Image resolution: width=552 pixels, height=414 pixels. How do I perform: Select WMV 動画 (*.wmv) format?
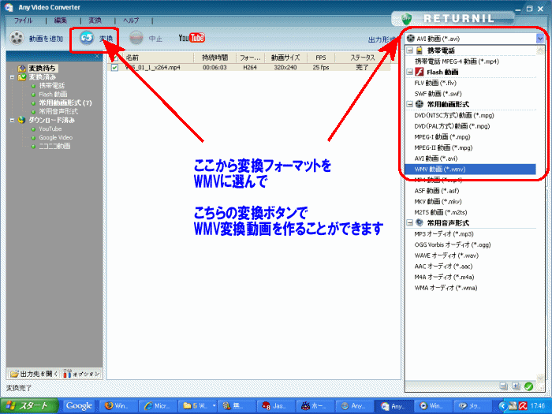(470, 170)
